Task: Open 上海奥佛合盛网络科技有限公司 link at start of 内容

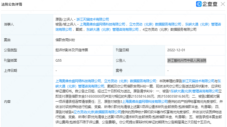Action: [x=78, y=81]
